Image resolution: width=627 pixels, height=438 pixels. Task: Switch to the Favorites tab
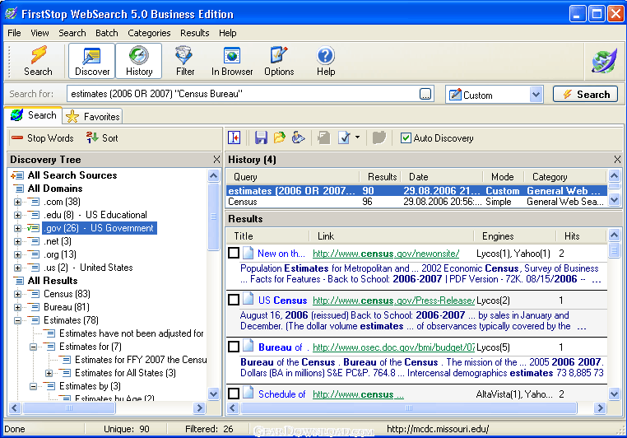(93, 116)
